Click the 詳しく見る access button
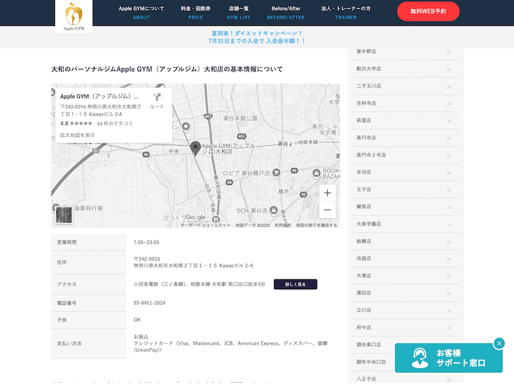This screenshot has width=514, height=385. click(295, 284)
